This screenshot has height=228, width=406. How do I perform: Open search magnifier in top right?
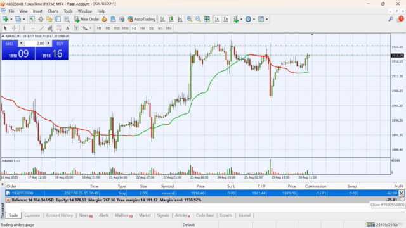pos(391,19)
